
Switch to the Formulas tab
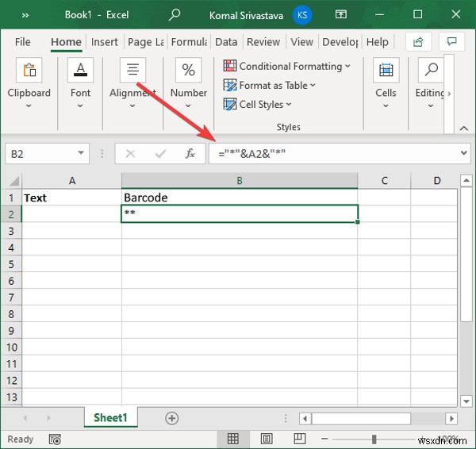click(x=189, y=42)
